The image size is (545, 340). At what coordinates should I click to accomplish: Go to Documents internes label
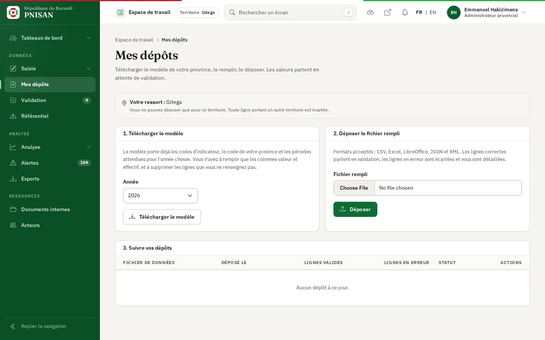[45, 209]
